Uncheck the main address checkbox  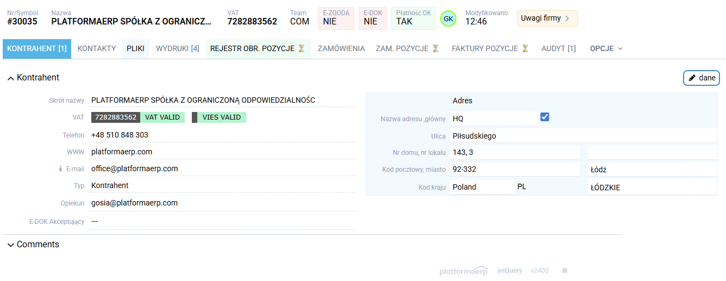(x=544, y=117)
